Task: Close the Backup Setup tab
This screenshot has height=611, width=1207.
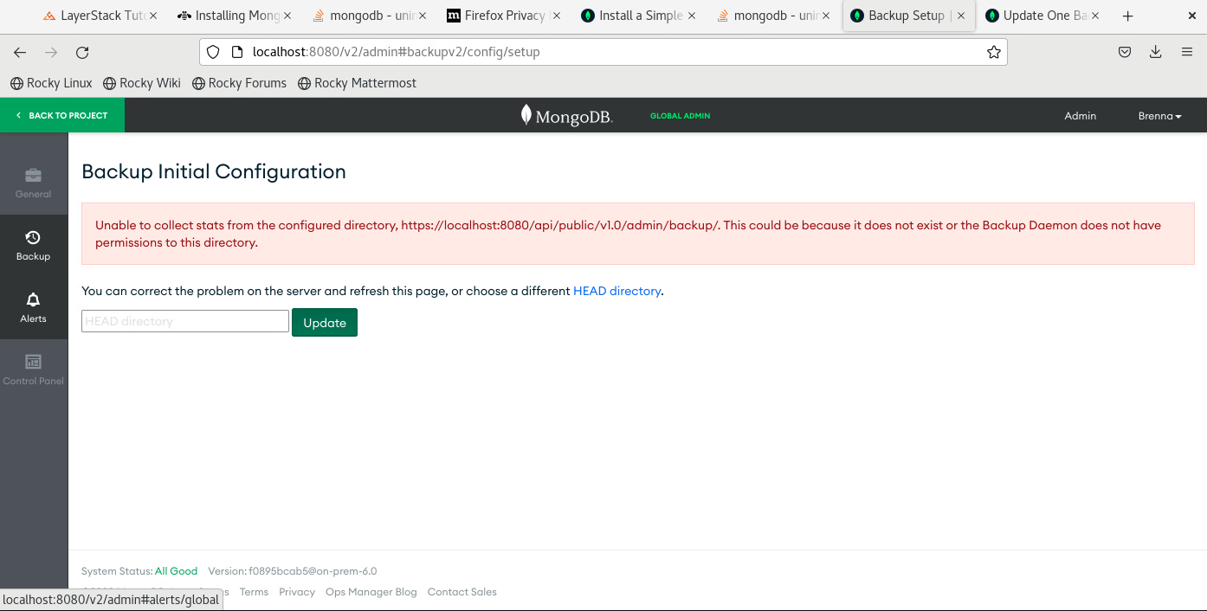Action: pos(961,16)
